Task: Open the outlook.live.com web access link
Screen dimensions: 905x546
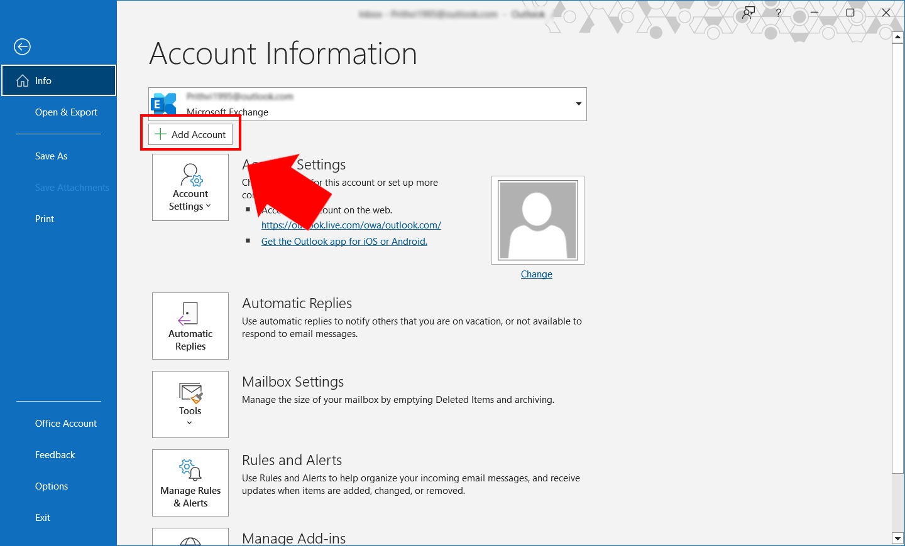Action: 351,225
